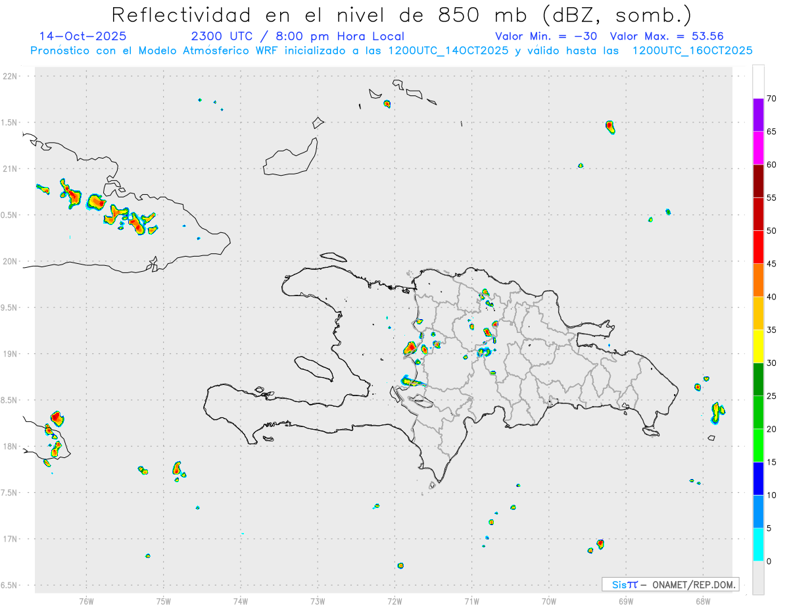Click the colorbar value label '40'

[771, 297]
